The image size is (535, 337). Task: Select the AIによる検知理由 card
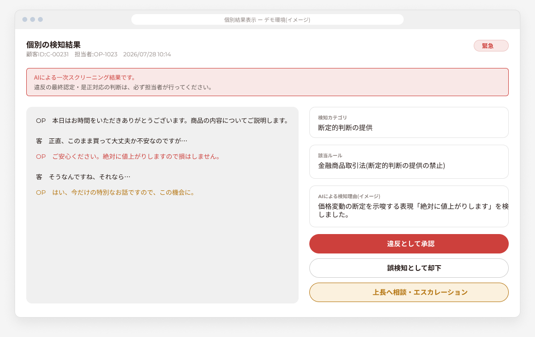click(x=409, y=206)
